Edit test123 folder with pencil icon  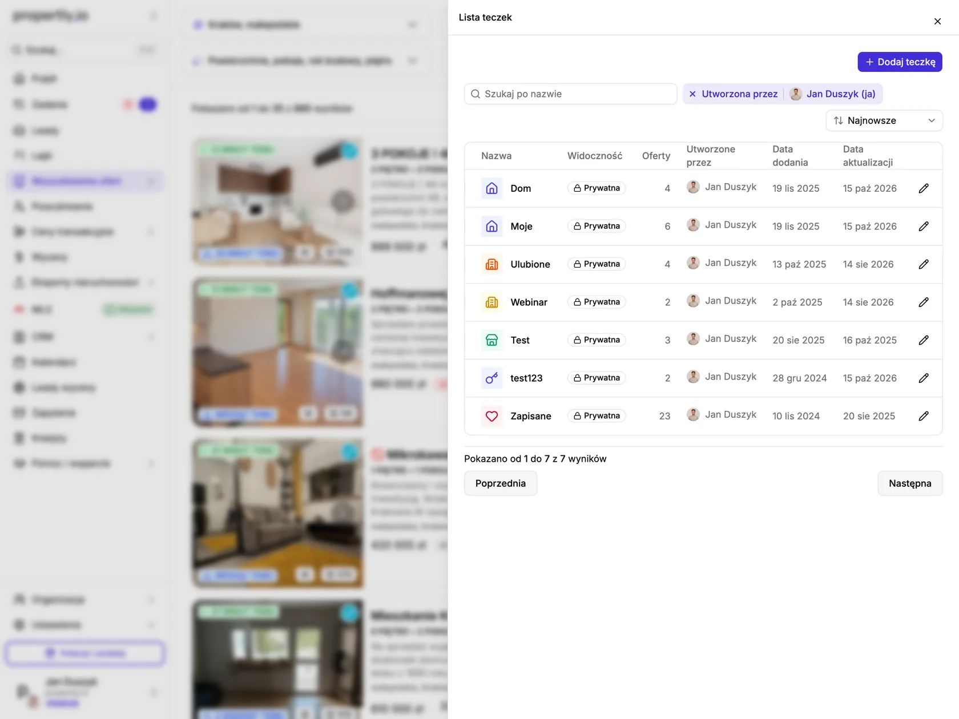coord(924,378)
